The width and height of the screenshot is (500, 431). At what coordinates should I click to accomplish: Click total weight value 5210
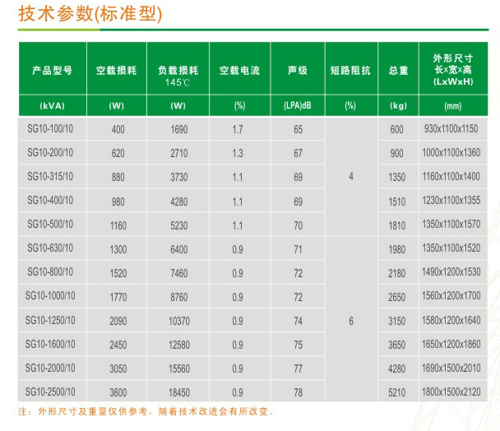(x=397, y=392)
